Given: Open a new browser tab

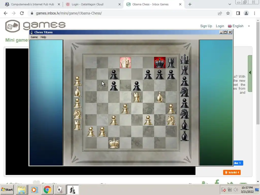Looking at the screenshot, I should [x=190, y=5].
